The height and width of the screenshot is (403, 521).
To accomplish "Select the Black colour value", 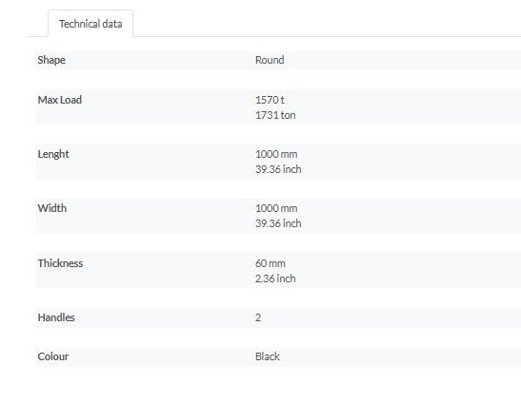I will point(268,356).
